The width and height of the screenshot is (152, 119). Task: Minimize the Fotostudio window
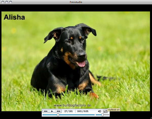tap(7, 2)
